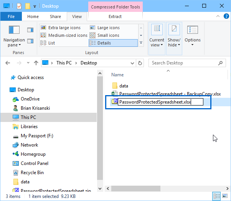Click the New folder quick access icon
The image size is (231, 201).
pos(28,6)
